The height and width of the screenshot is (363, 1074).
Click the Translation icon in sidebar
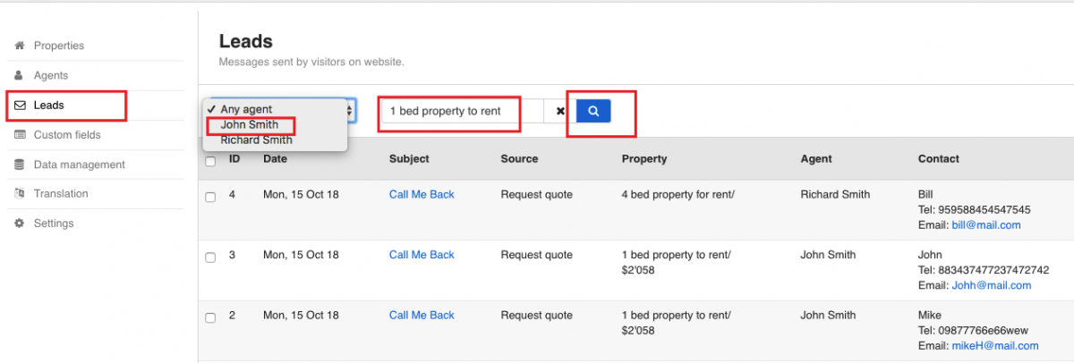(19, 194)
